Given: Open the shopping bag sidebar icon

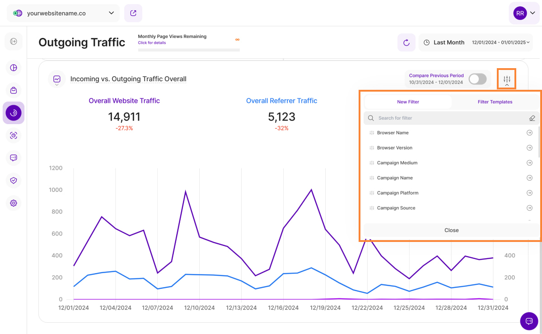Looking at the screenshot, I should (14, 90).
